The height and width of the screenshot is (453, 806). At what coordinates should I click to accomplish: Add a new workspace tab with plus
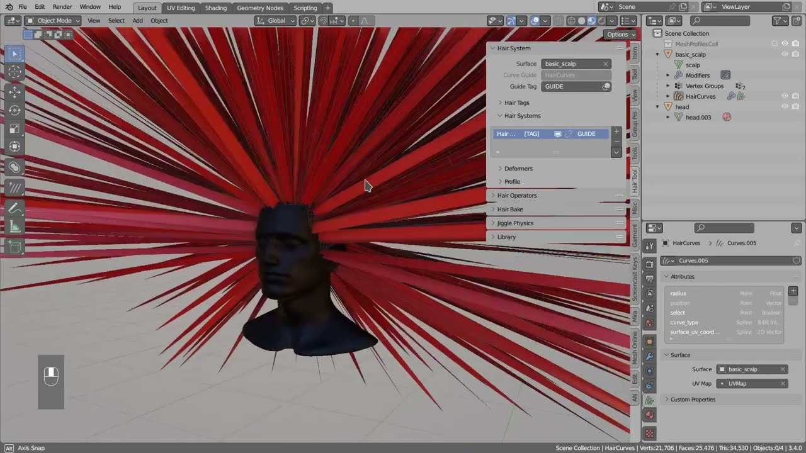coord(327,8)
